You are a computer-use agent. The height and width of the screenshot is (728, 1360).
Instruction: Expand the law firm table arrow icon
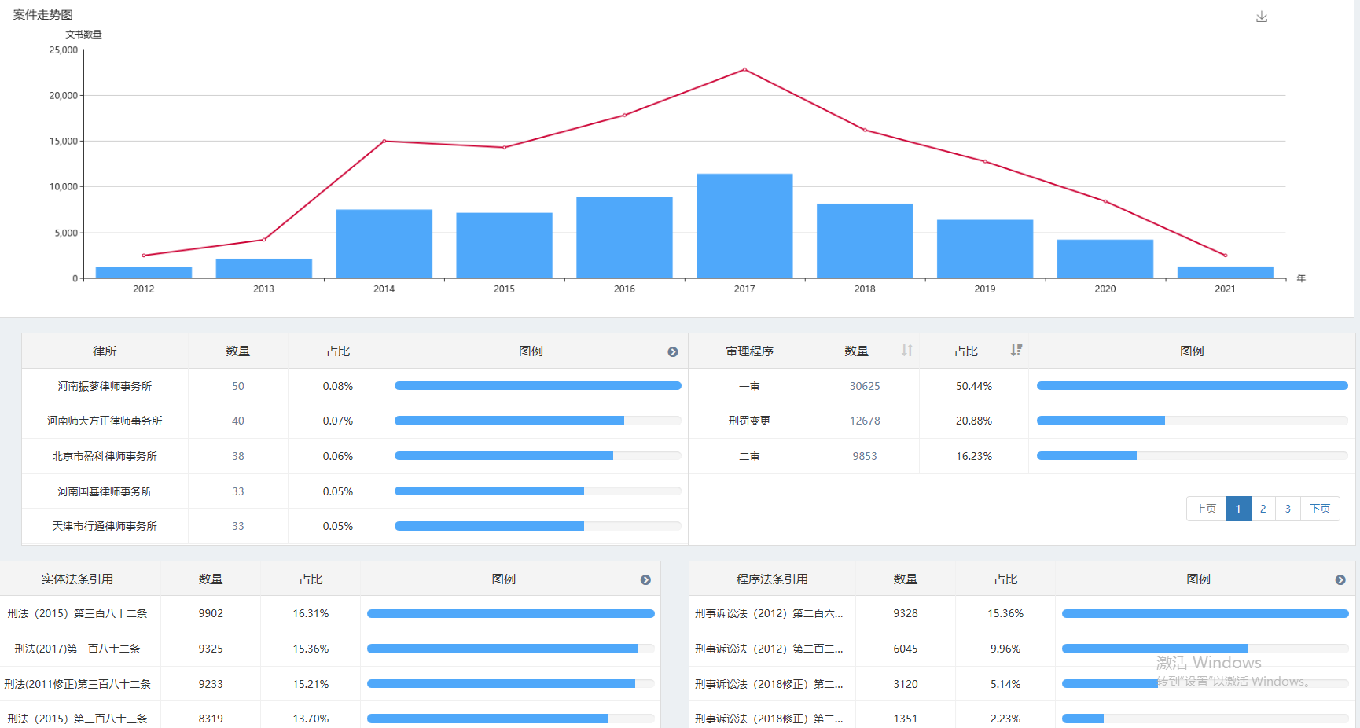pyautogui.click(x=673, y=352)
